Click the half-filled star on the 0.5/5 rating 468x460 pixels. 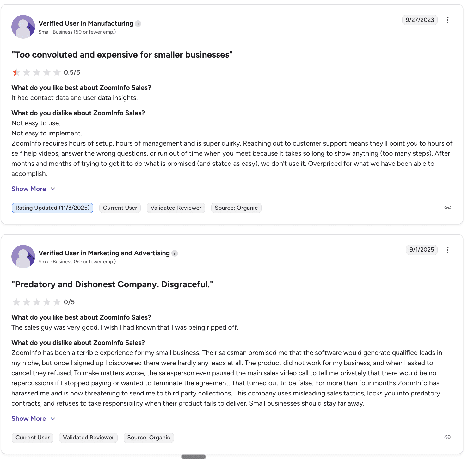(x=16, y=72)
